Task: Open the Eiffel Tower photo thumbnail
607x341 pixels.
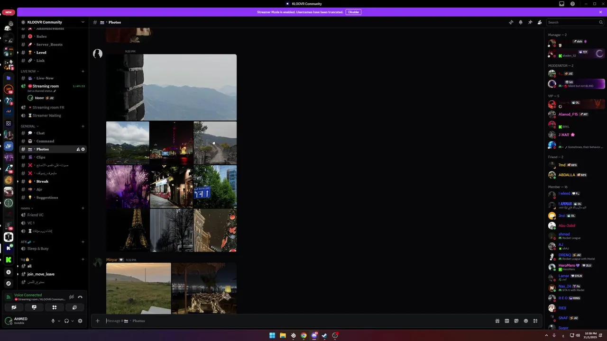Action: [128, 230]
